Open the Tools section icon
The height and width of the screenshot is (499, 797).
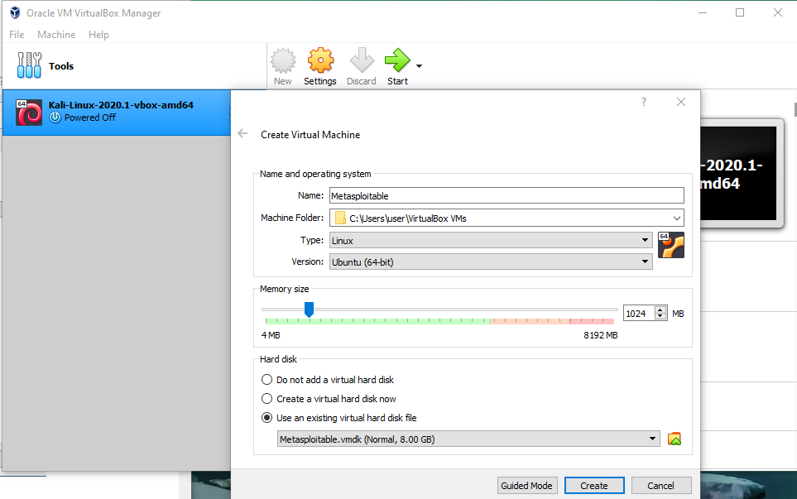click(29, 65)
